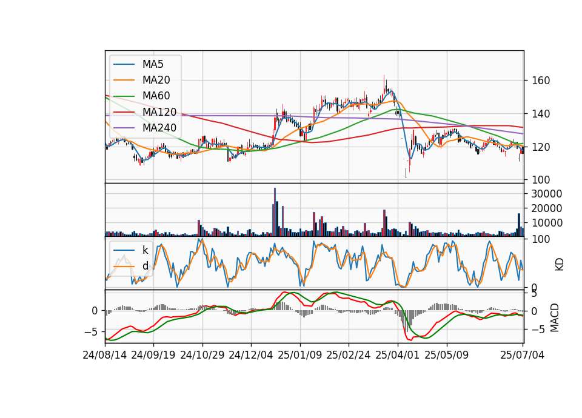Click the 100 tick on the KD panel axis
This screenshot has height=418, width=582.
coord(541,239)
